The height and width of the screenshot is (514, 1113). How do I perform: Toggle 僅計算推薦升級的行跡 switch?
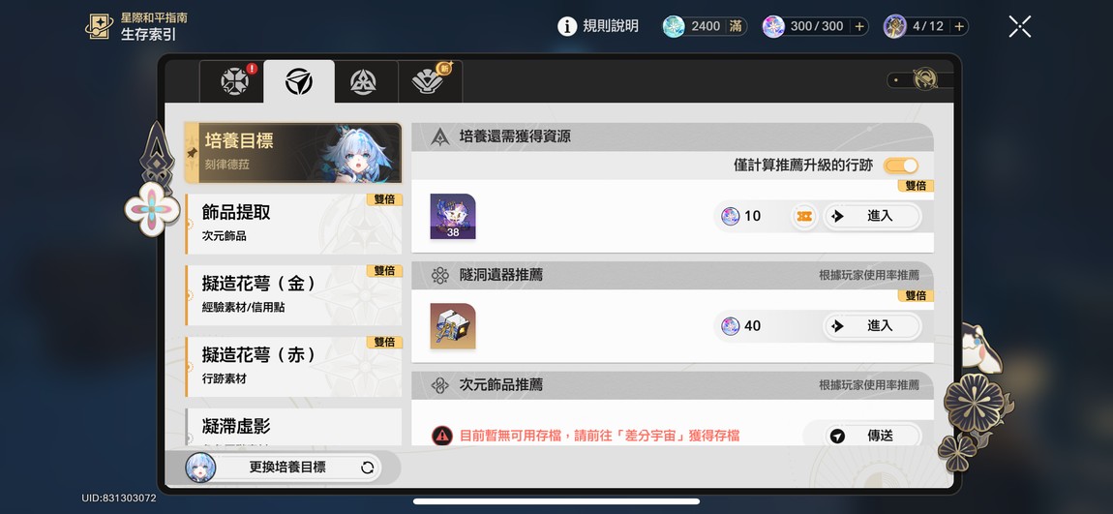901,166
